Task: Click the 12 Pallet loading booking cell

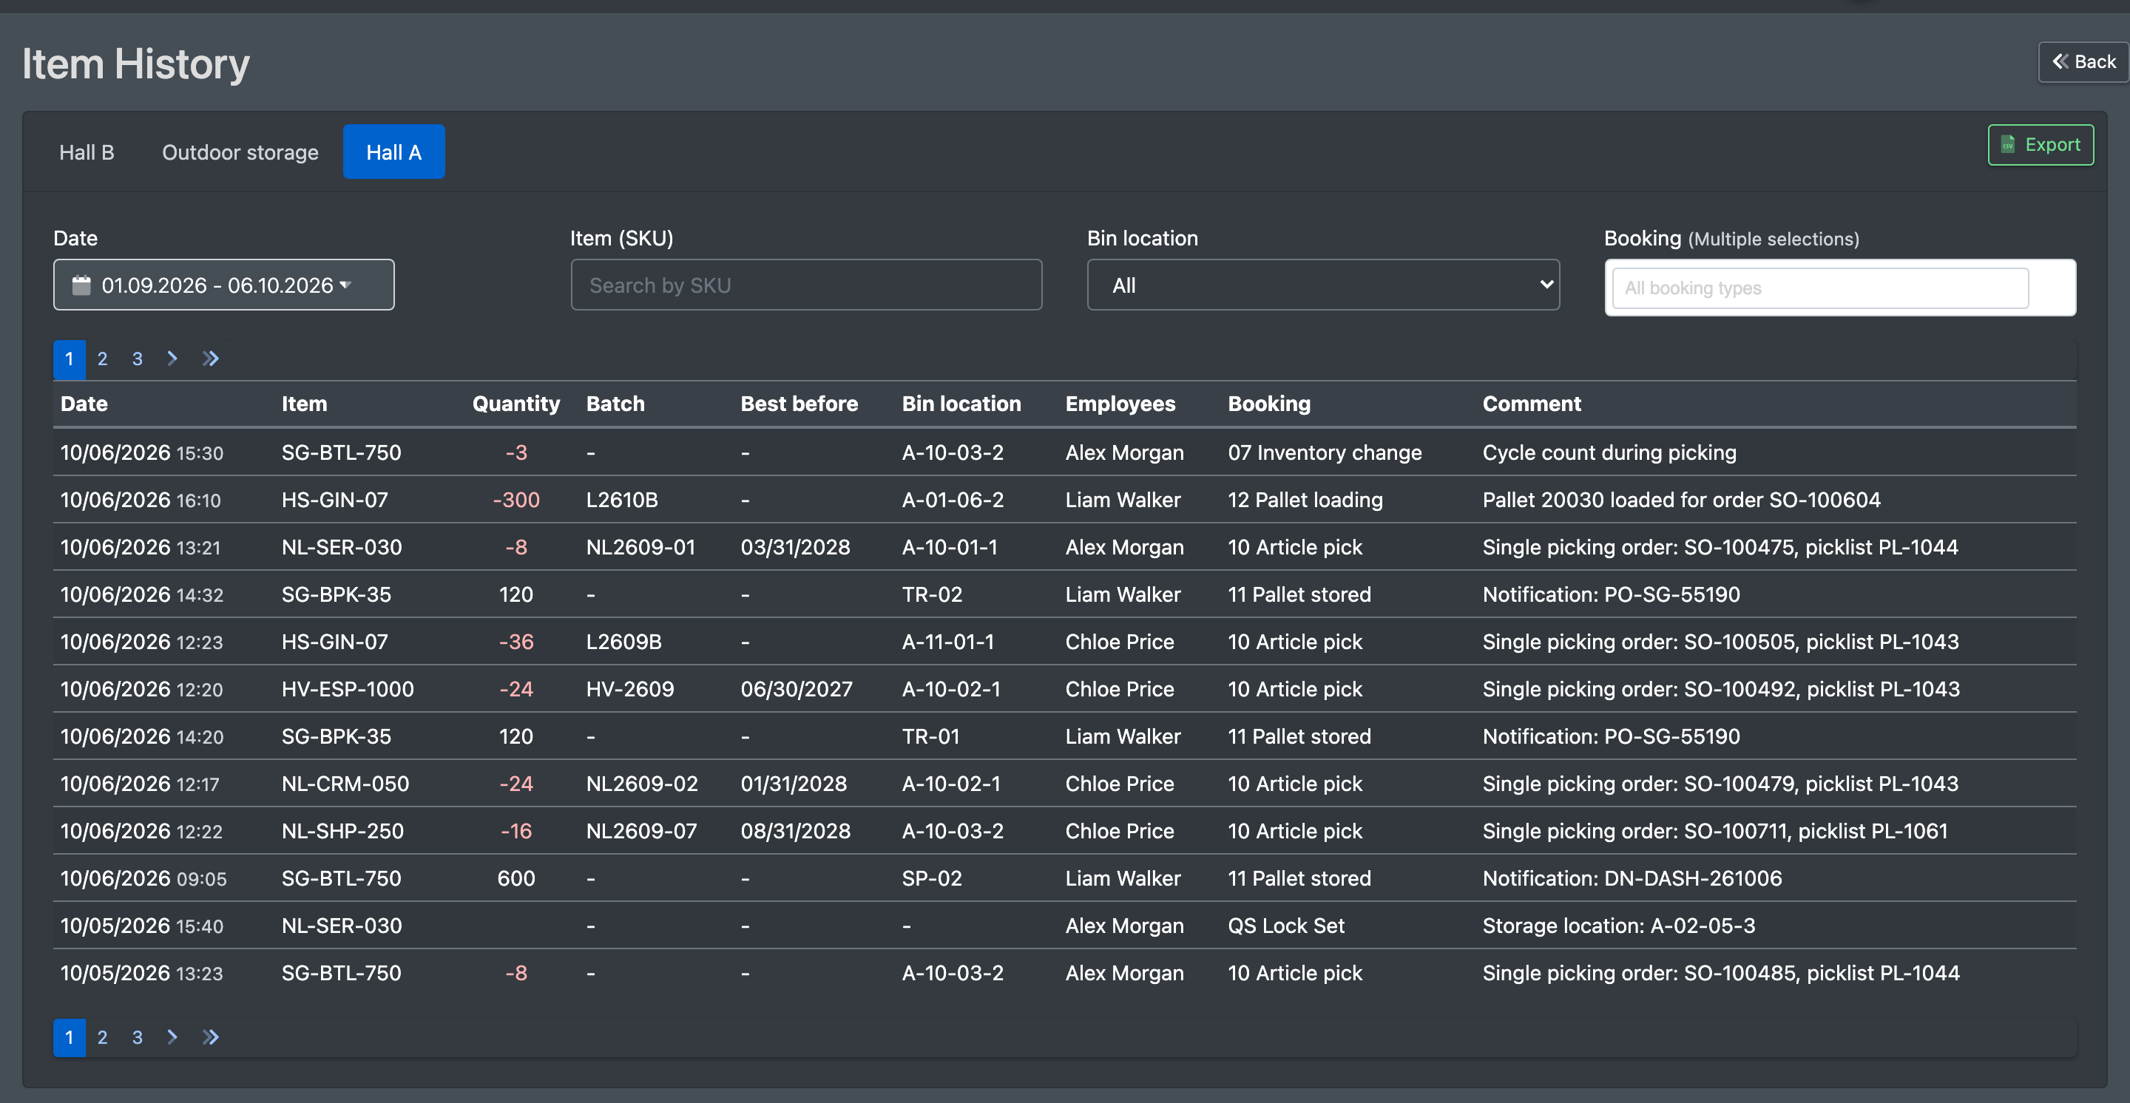Action: click(x=1305, y=500)
